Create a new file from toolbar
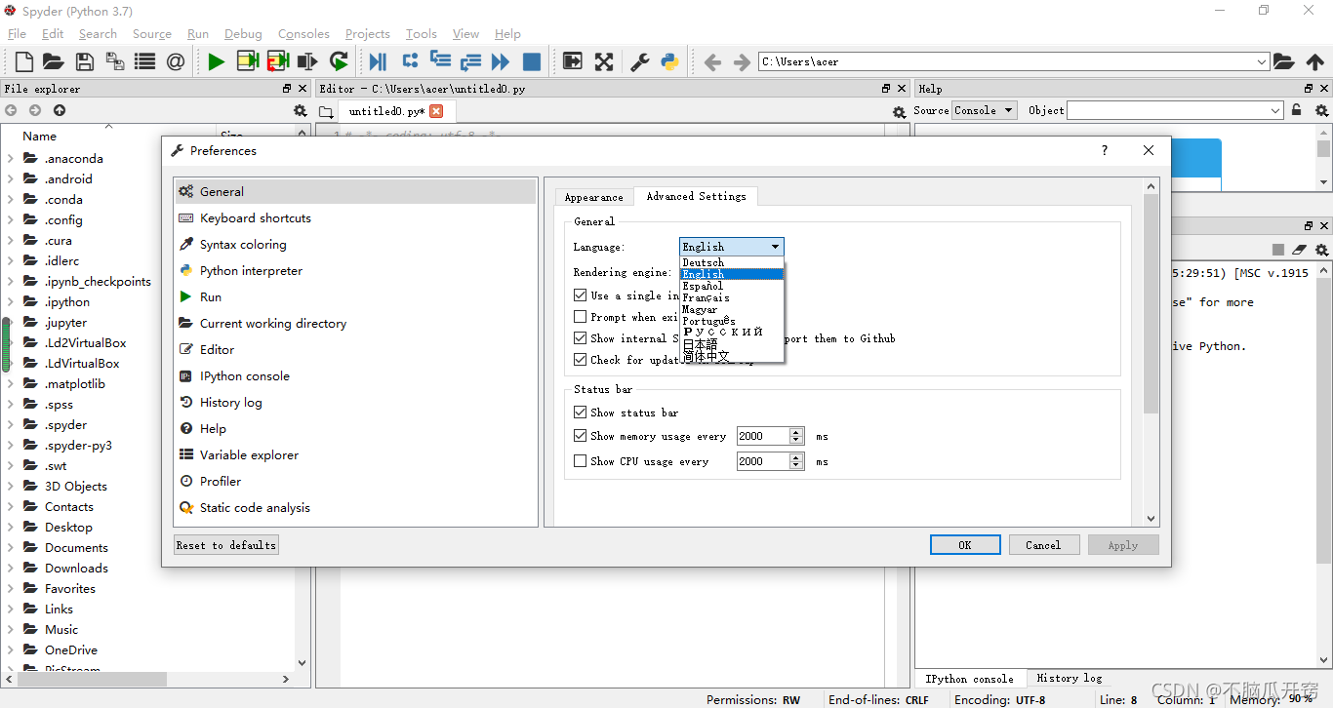1333x708 pixels. click(23, 61)
